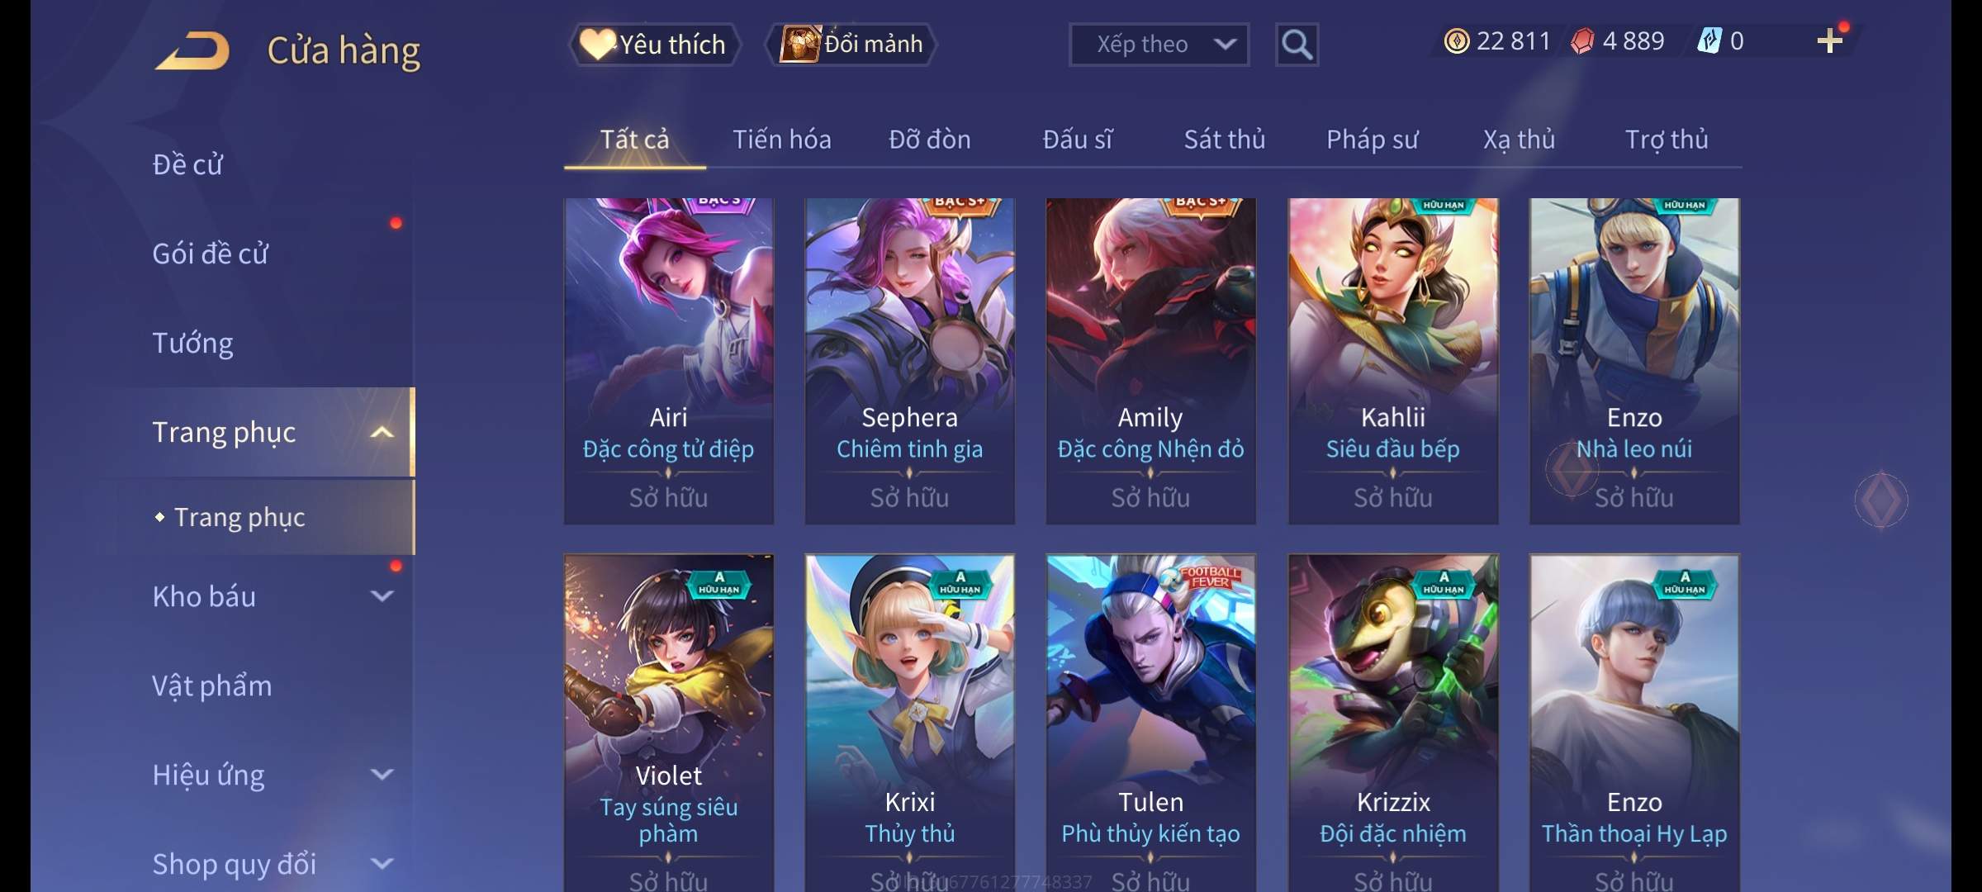The width and height of the screenshot is (1982, 892).
Task: Tap the gold coin balance icon
Action: point(1456,41)
